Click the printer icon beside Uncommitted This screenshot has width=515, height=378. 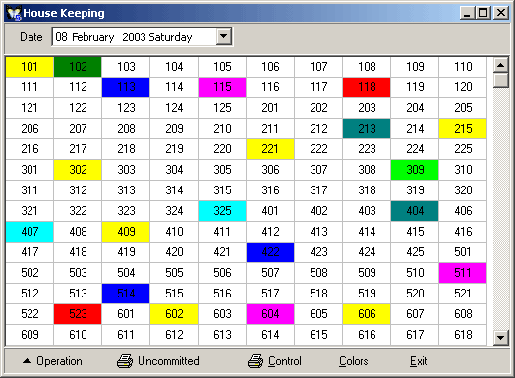pos(125,361)
